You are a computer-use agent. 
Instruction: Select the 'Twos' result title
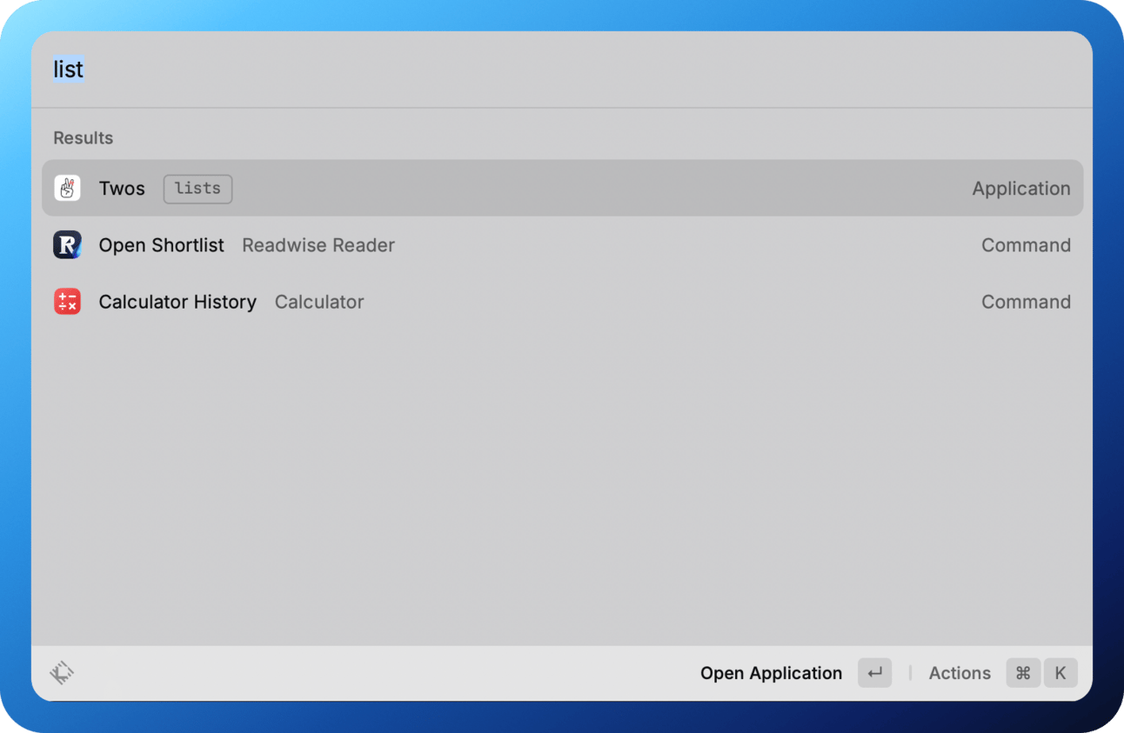[122, 189]
